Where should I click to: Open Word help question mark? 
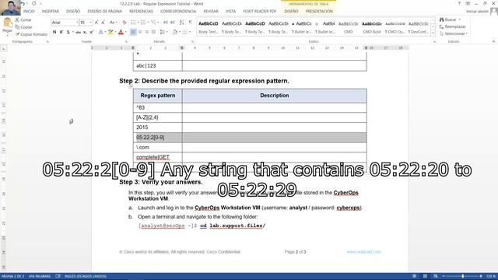(x=459, y=3)
